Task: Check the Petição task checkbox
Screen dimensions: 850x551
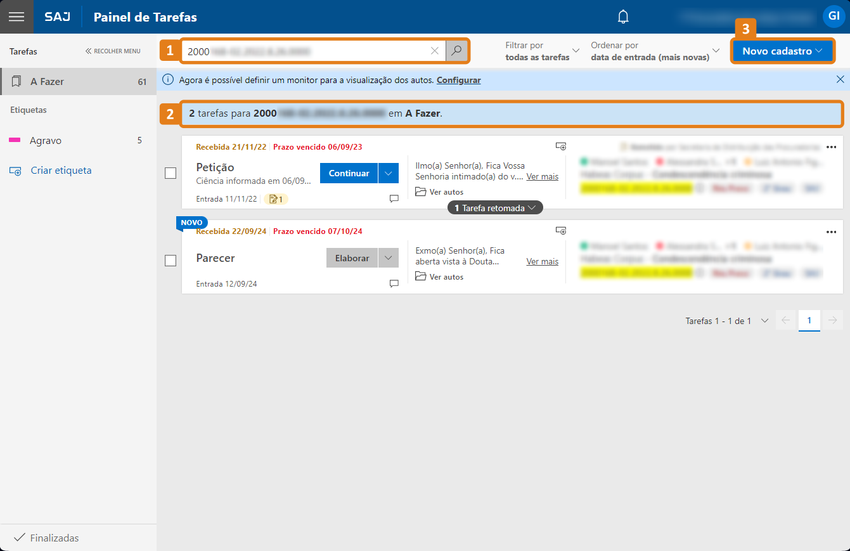Action: 171,173
